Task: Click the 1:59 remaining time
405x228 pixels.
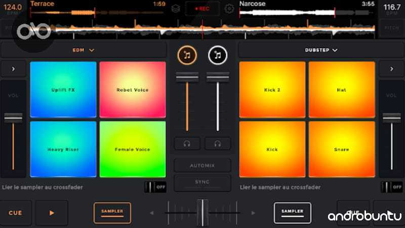Action: (x=159, y=4)
